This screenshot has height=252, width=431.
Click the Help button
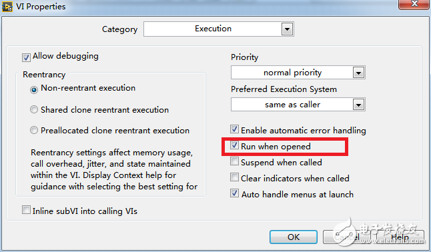pyautogui.click(x=400, y=237)
